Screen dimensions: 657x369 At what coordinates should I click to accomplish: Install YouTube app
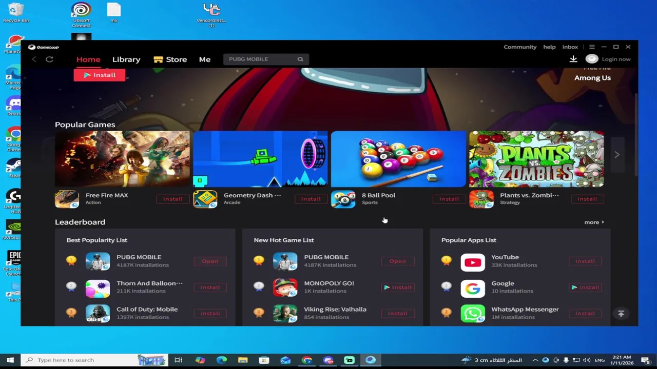coord(585,261)
